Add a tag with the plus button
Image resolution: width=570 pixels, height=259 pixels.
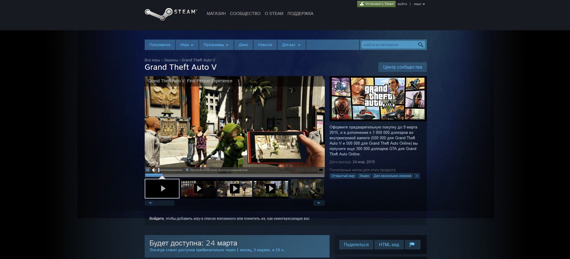tap(417, 176)
